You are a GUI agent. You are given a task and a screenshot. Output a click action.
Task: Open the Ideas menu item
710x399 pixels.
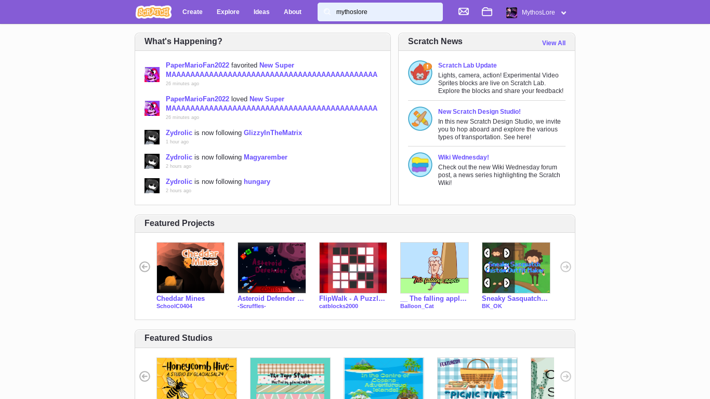coord(261,12)
